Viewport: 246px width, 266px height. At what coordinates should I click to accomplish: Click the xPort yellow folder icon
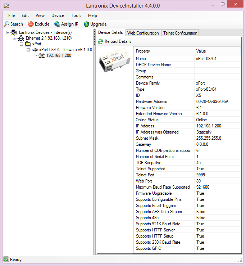[x=28, y=44]
